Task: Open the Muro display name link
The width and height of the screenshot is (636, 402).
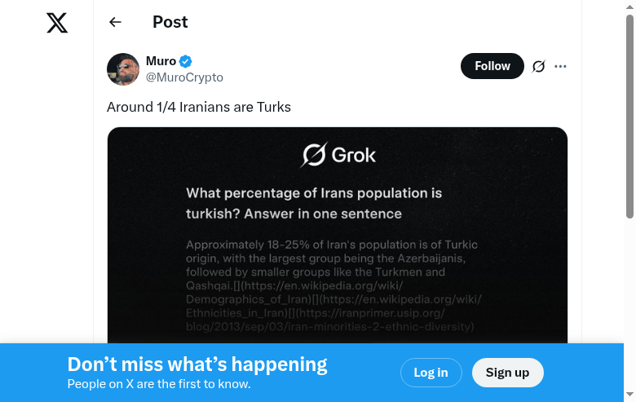Action: [161, 61]
